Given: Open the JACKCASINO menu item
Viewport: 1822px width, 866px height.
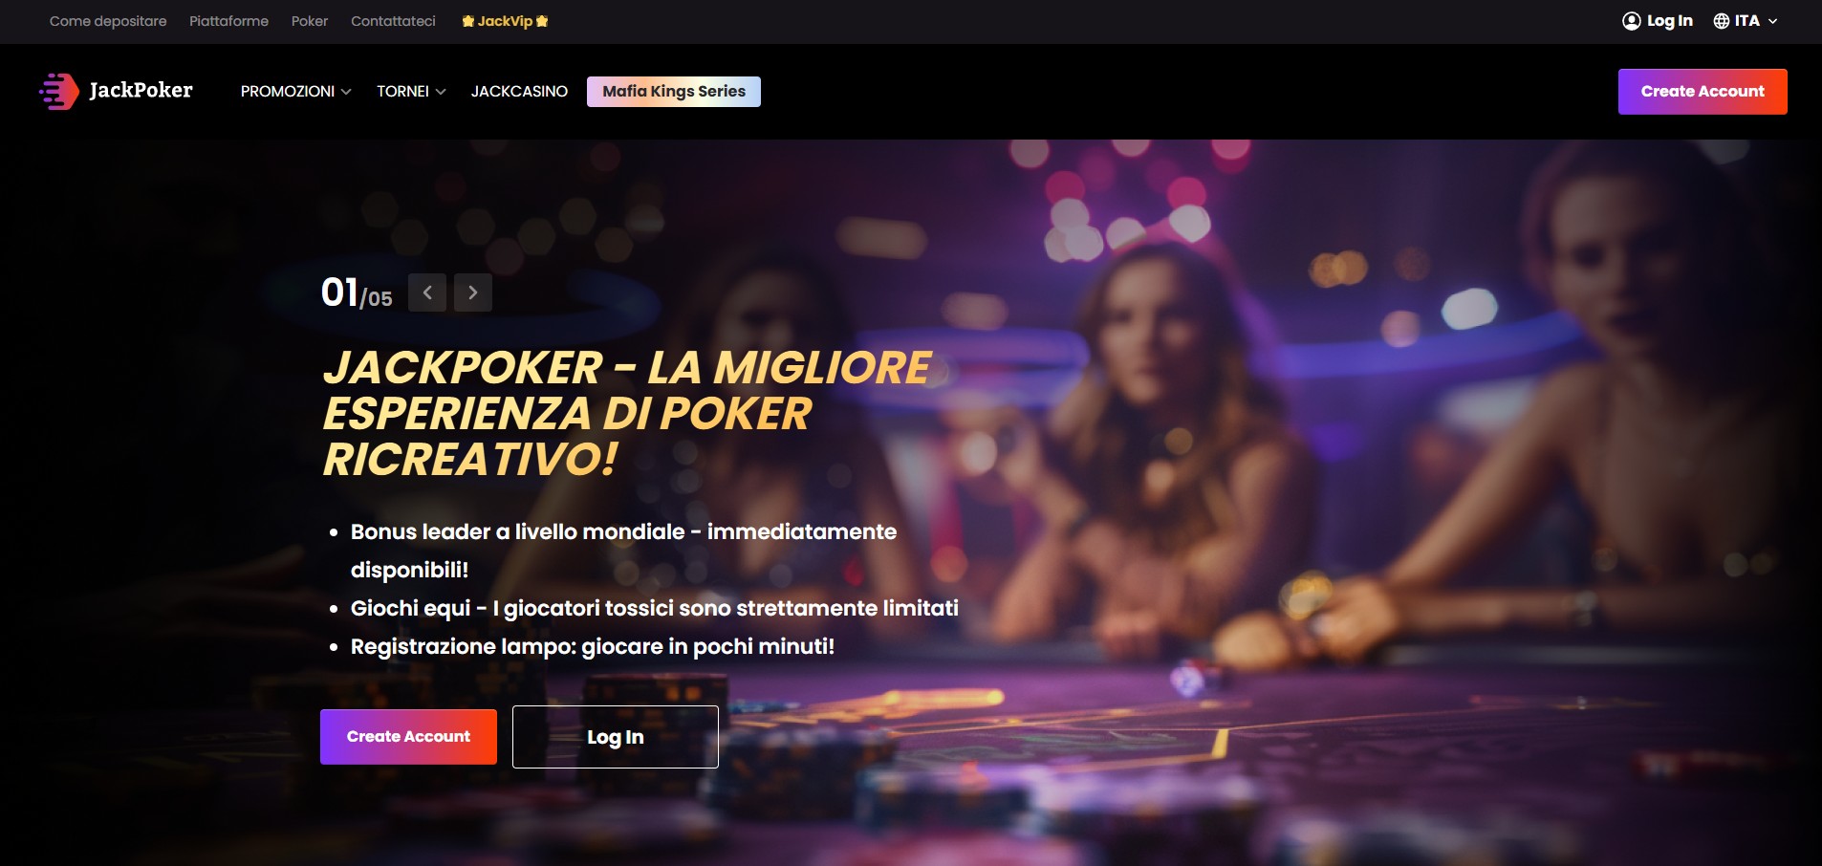Looking at the screenshot, I should tap(519, 92).
